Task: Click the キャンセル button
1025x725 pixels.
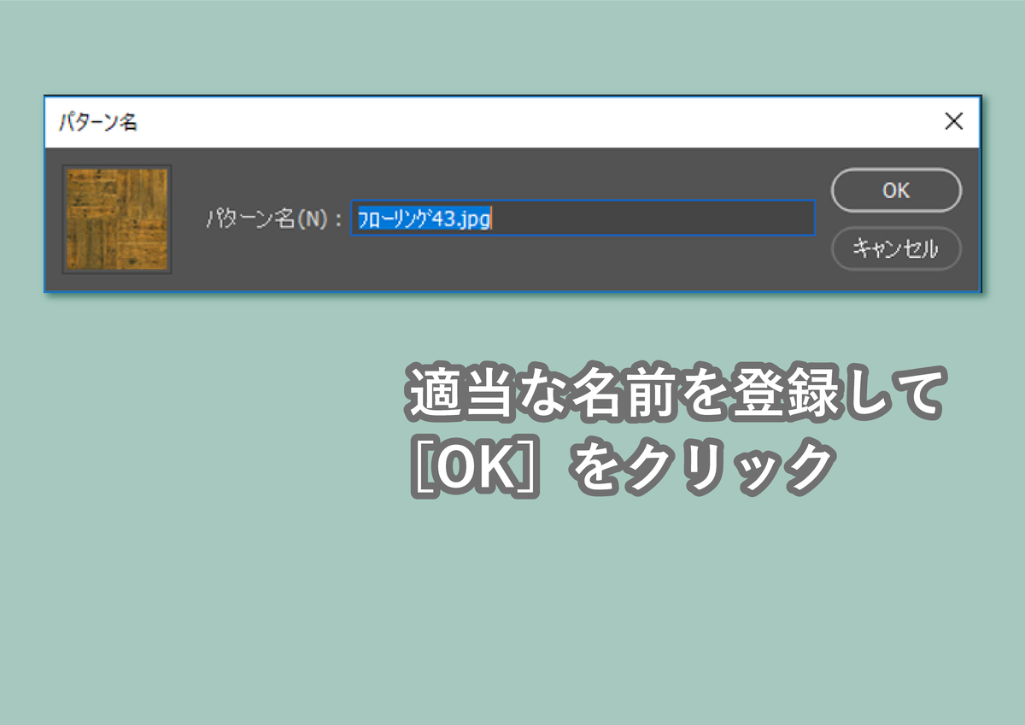Action: coord(896,248)
